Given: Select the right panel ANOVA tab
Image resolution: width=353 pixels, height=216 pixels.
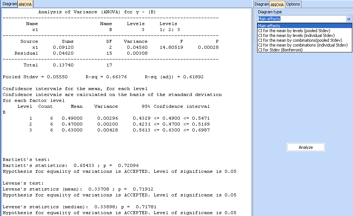Looking at the screenshot, I should [277, 4].
